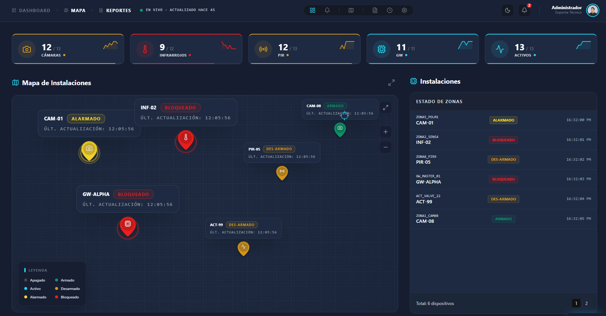Open the Activos stat card

(x=541, y=49)
